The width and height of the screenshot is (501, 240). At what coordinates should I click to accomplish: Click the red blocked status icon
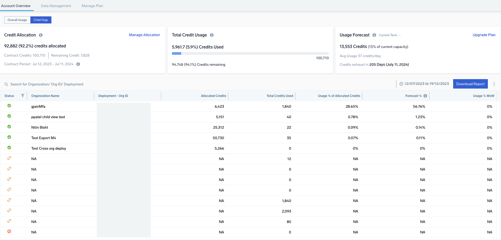point(9,232)
